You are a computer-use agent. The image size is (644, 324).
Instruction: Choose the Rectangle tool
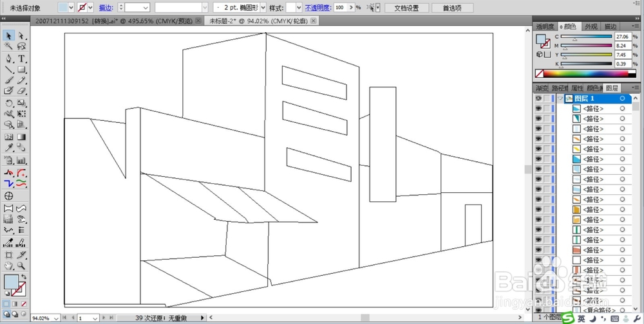coord(21,69)
